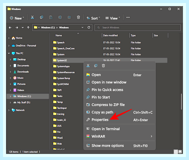
Task: Select the SysWOW64 folder name
Action: pos(63,84)
